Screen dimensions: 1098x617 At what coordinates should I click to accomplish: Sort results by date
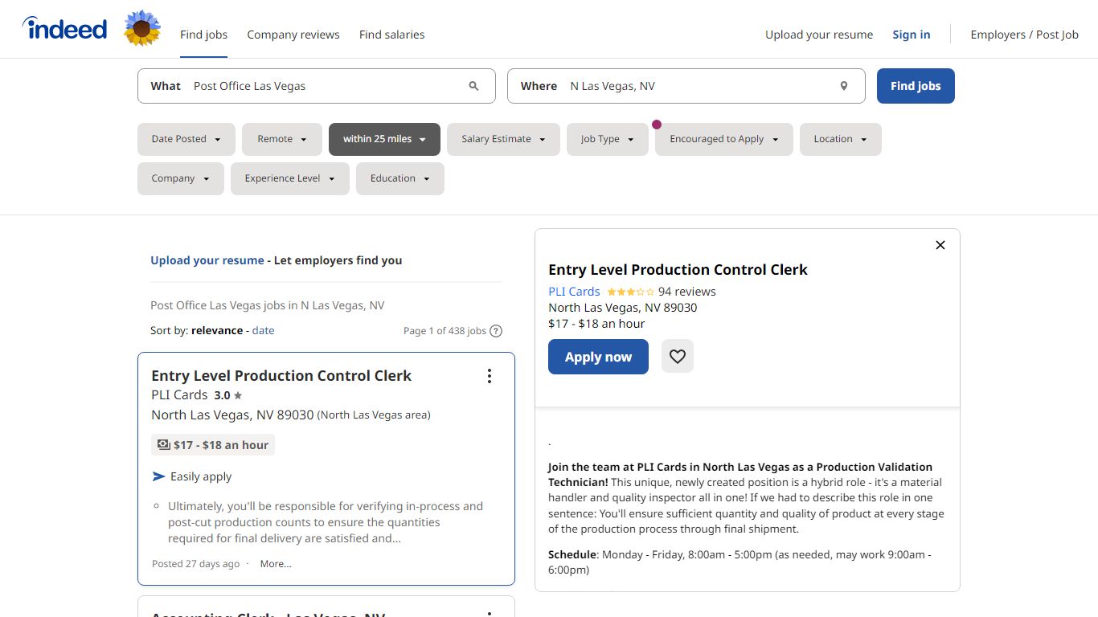coord(263,330)
